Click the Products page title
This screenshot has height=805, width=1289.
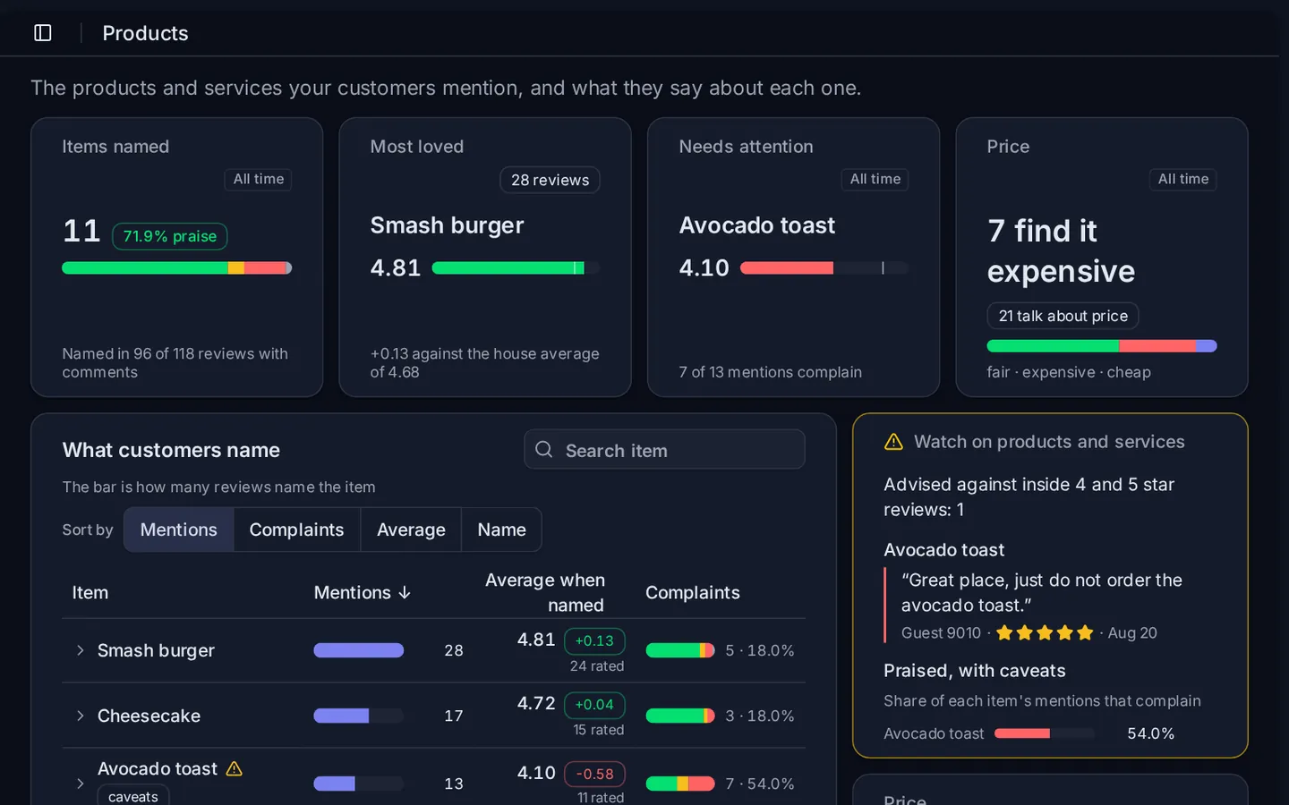tap(146, 33)
